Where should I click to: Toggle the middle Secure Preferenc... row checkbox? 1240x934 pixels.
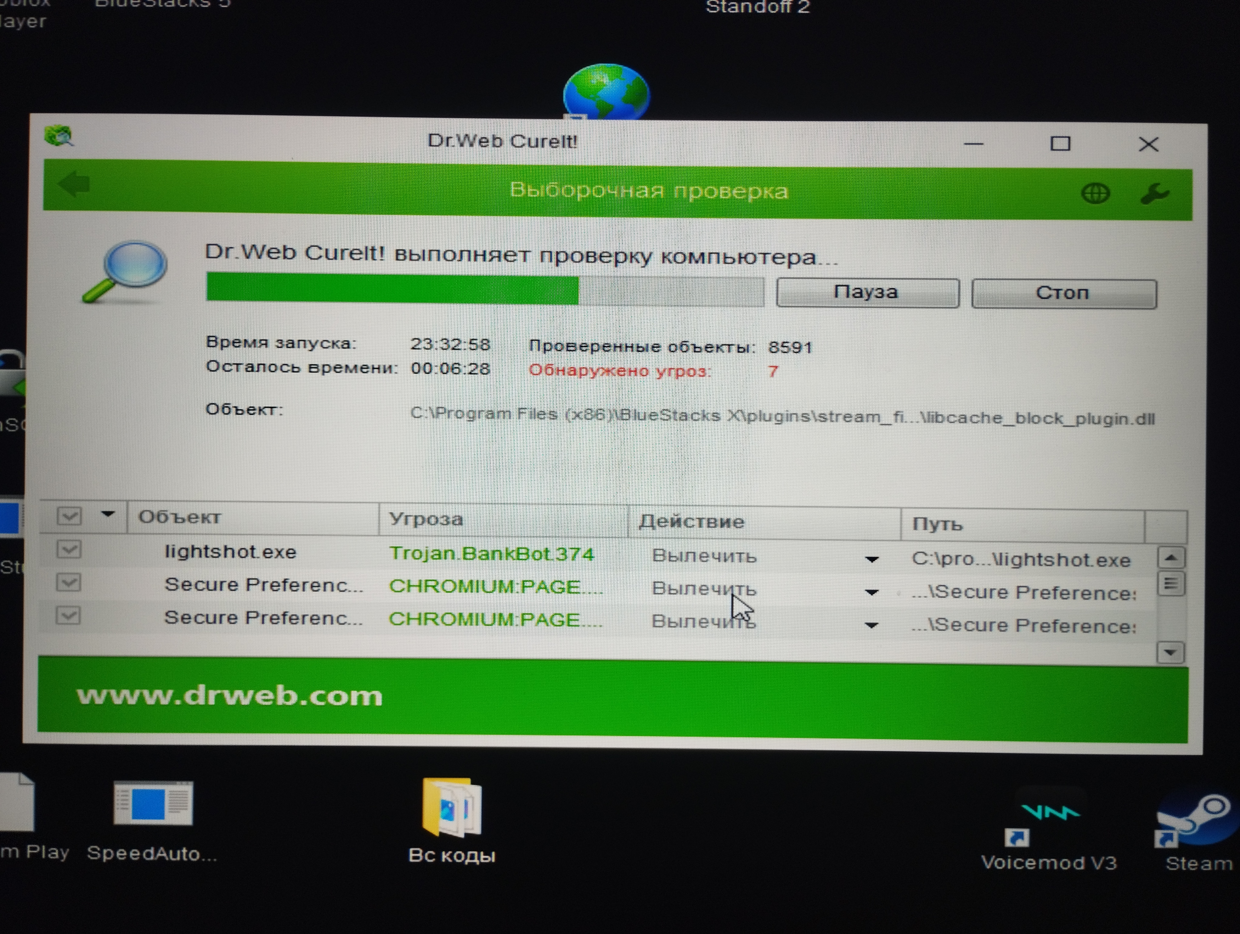(x=68, y=583)
